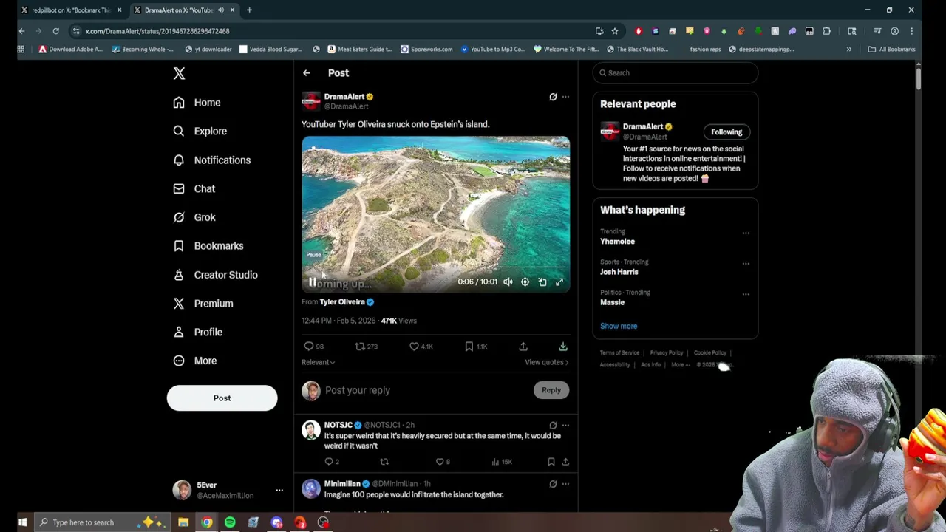Like the DramaAlert post (4.1K)

point(421,346)
